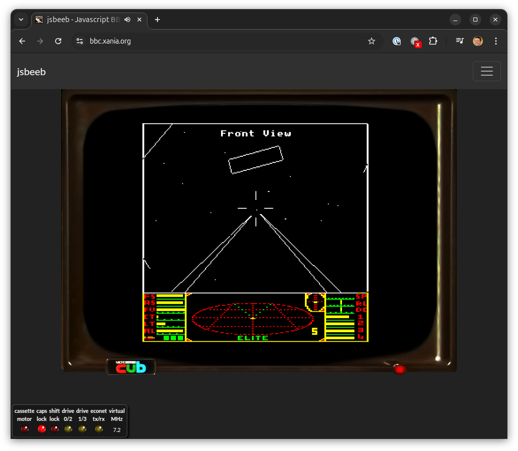Mute the tab audio speaker icon
The image size is (518, 451).
(127, 20)
